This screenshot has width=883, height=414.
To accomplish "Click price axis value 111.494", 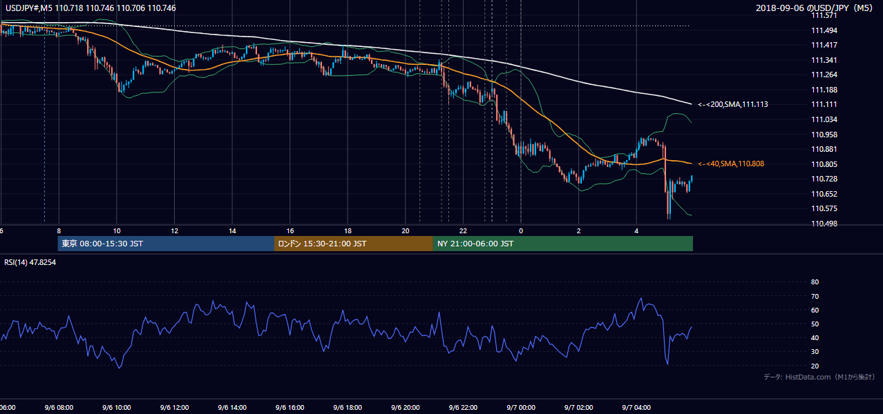I will tap(823, 30).
